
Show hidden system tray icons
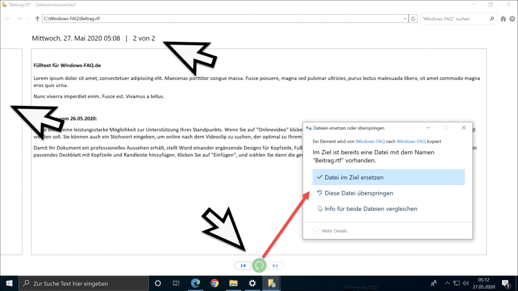click(447, 283)
